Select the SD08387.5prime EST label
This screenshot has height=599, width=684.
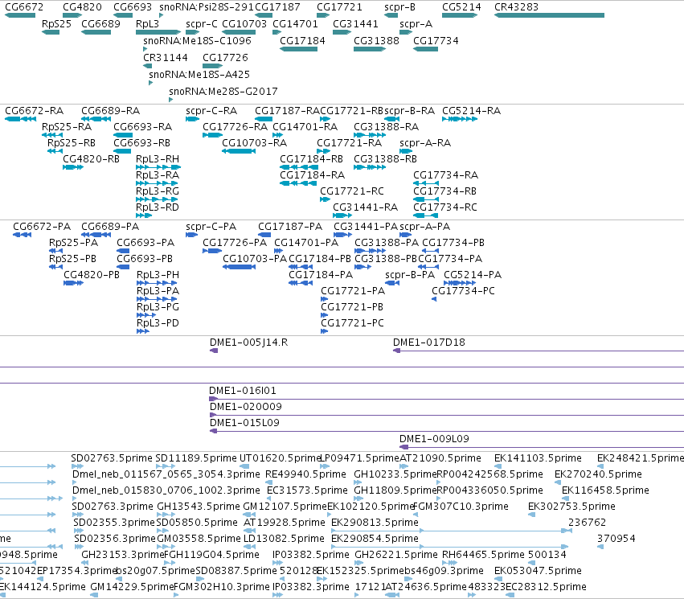pos(236,571)
